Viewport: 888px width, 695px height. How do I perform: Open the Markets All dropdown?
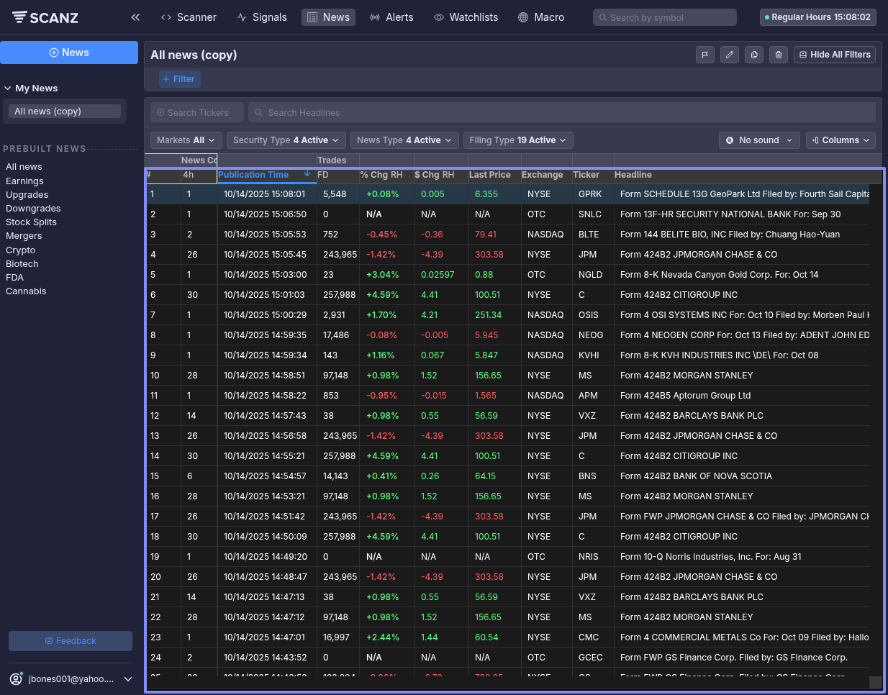tap(186, 140)
